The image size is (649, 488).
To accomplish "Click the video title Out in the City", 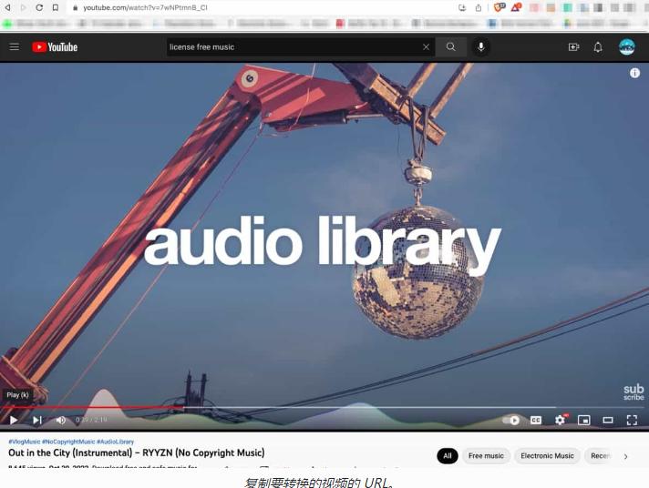I will (x=137, y=452).
